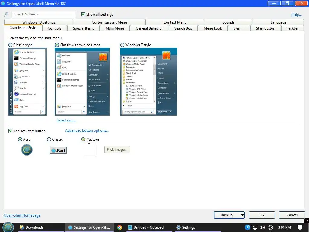
Task: Open the Menu Look tab
Action: click(x=213, y=28)
